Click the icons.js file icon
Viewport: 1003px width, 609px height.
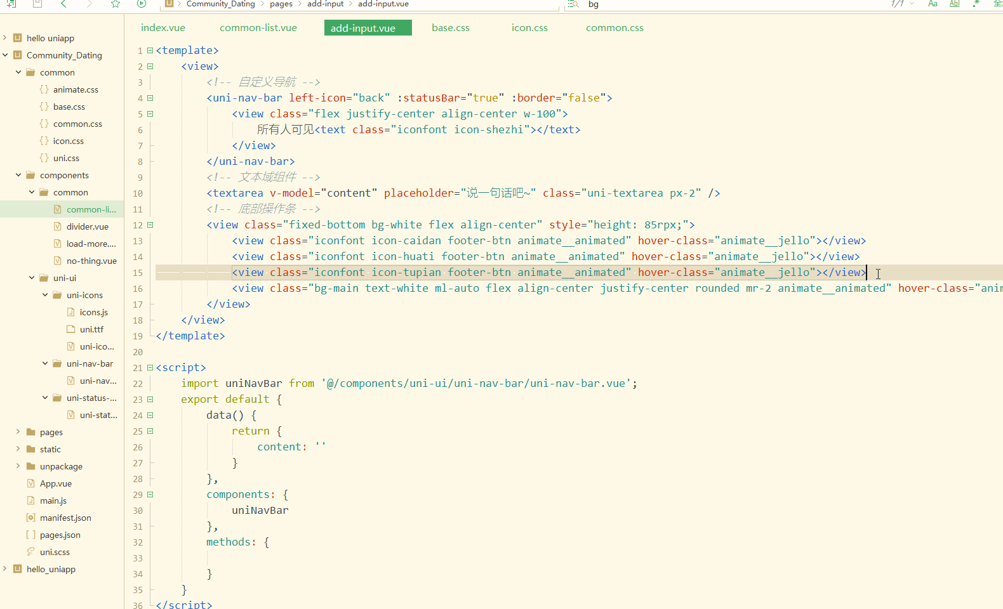71,312
